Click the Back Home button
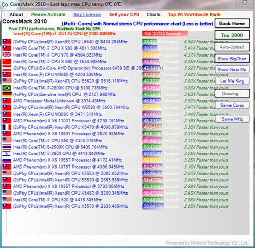This screenshot has height=248, width=255. click(x=232, y=23)
